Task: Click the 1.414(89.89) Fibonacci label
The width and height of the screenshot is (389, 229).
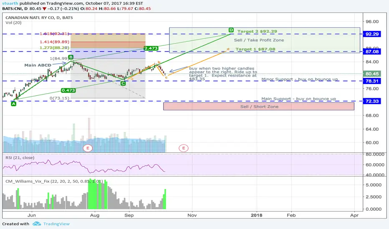Action: tap(54, 42)
